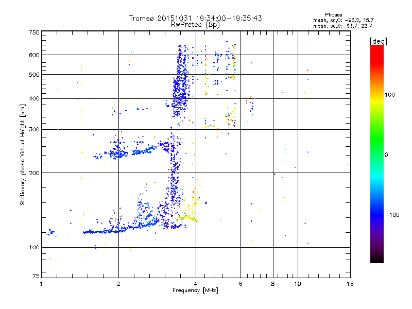Click the '500' y-axis tick label
The width and height of the screenshot is (412, 309).
pos(34,75)
